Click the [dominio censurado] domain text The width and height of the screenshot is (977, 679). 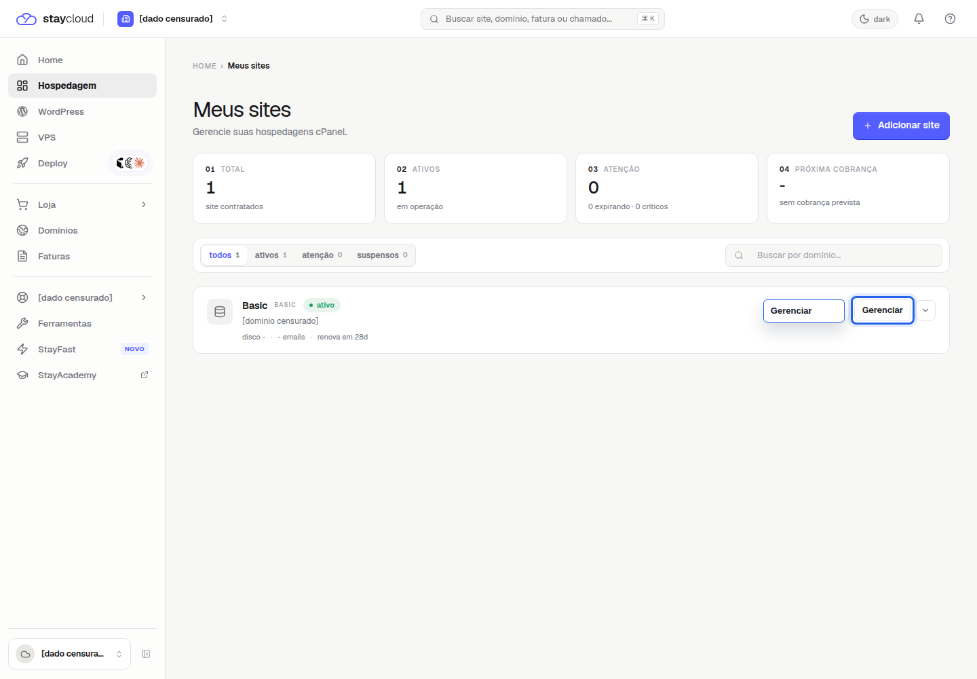280,320
